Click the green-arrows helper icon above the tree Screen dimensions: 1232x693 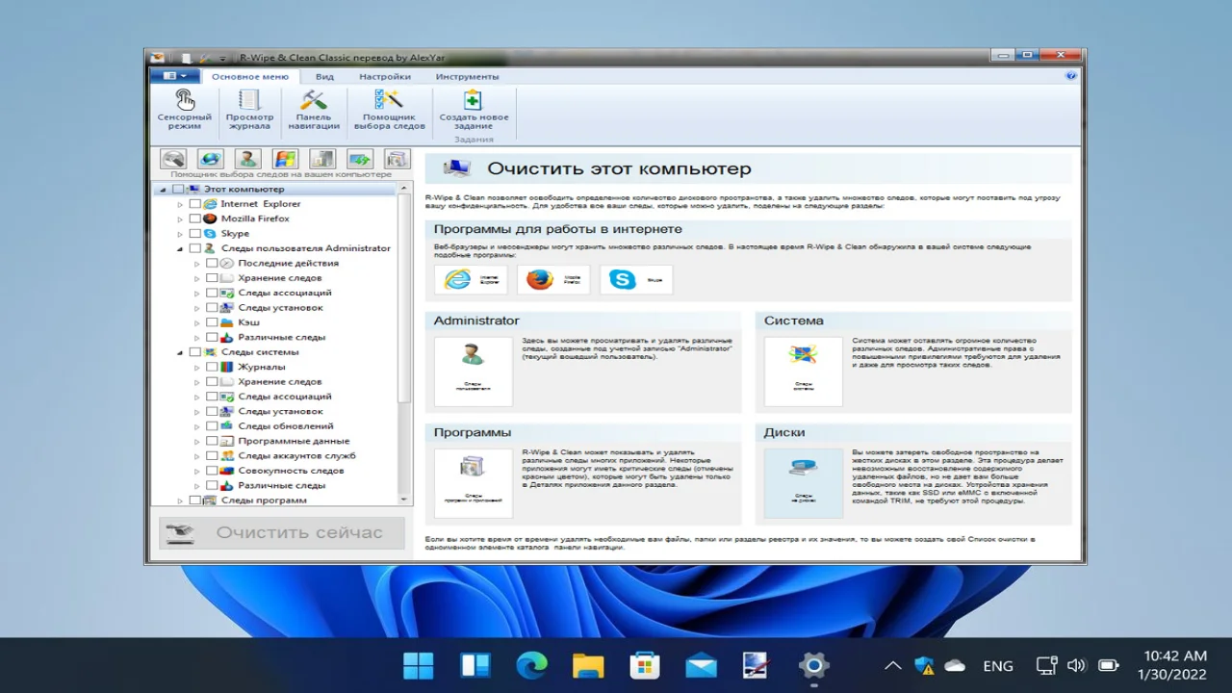[x=360, y=159]
